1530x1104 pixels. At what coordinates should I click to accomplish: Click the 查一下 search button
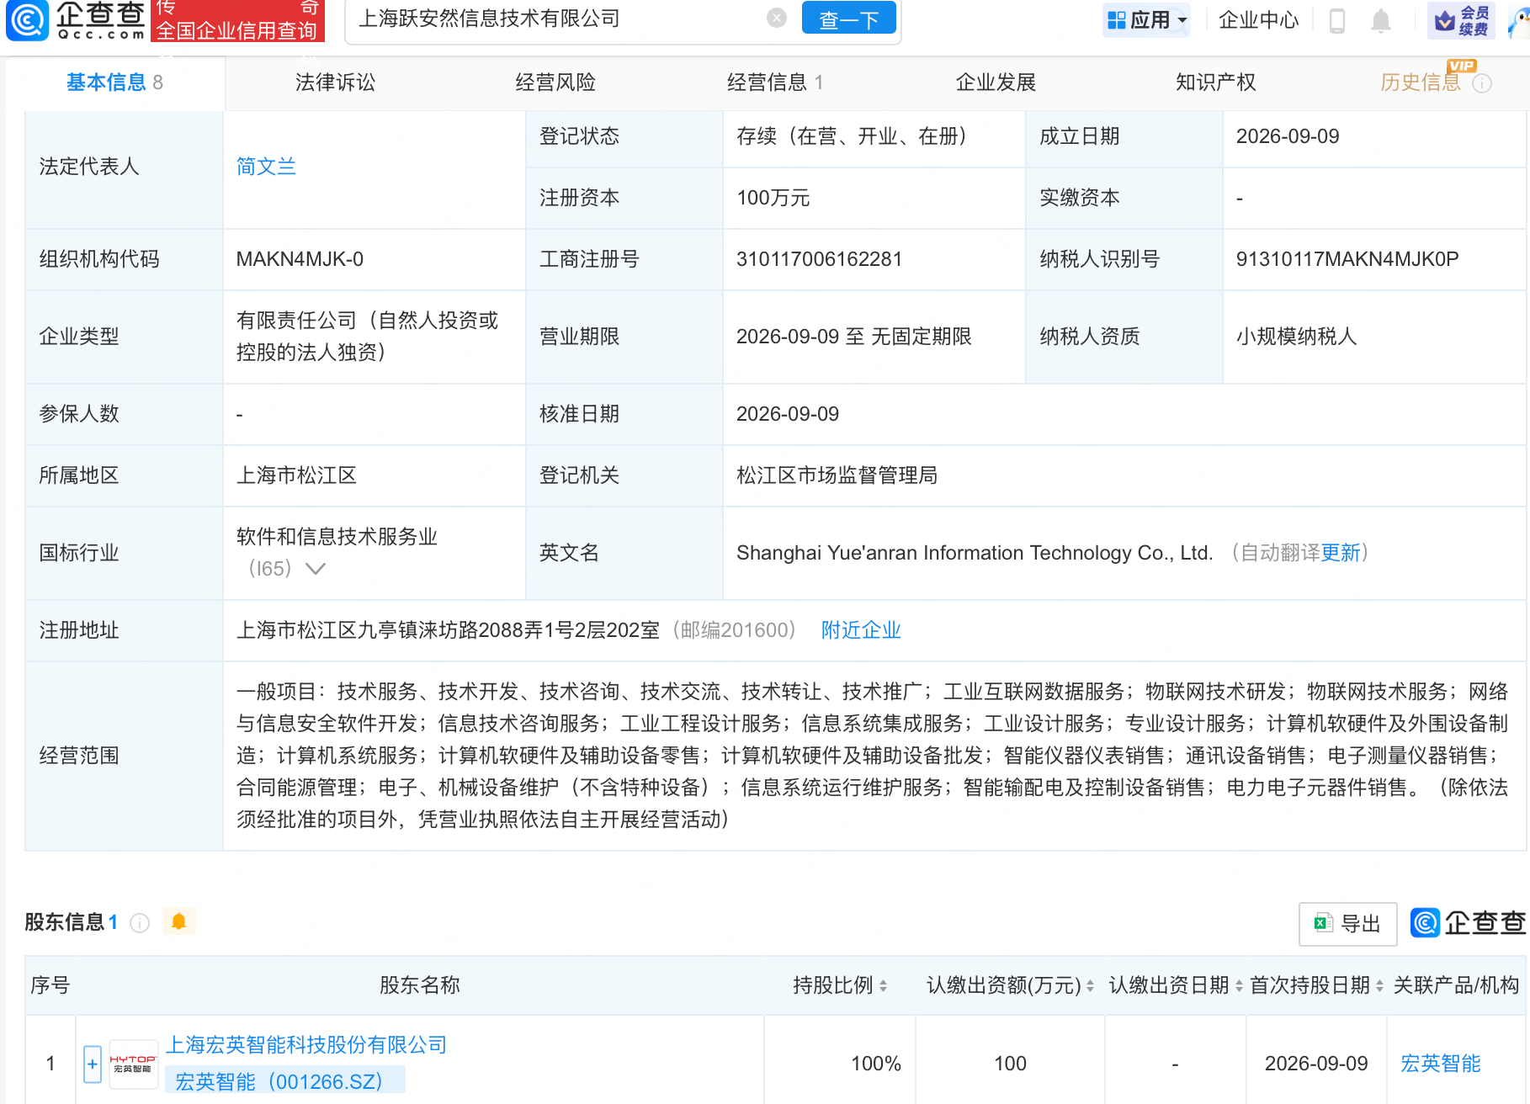pyautogui.click(x=848, y=19)
